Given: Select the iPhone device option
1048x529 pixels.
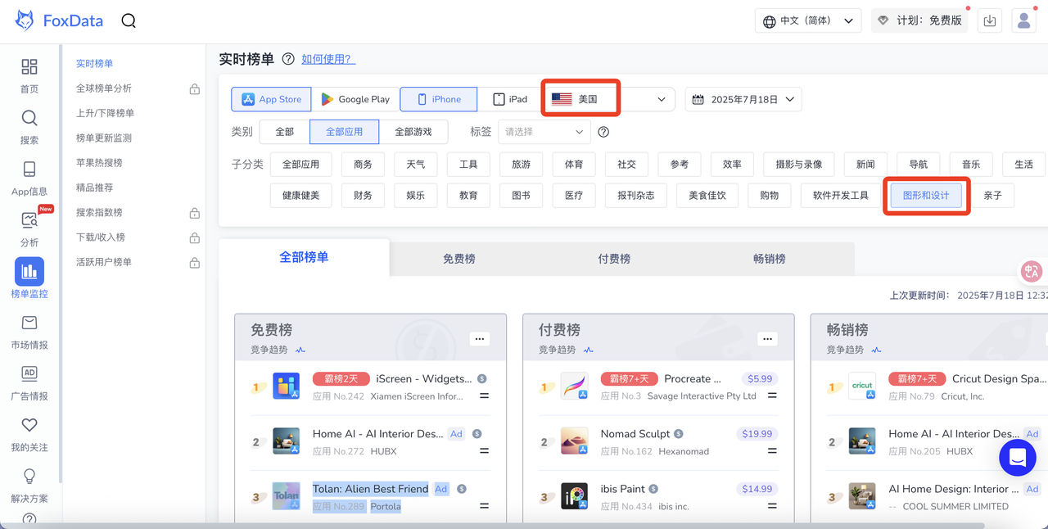Looking at the screenshot, I should [439, 99].
